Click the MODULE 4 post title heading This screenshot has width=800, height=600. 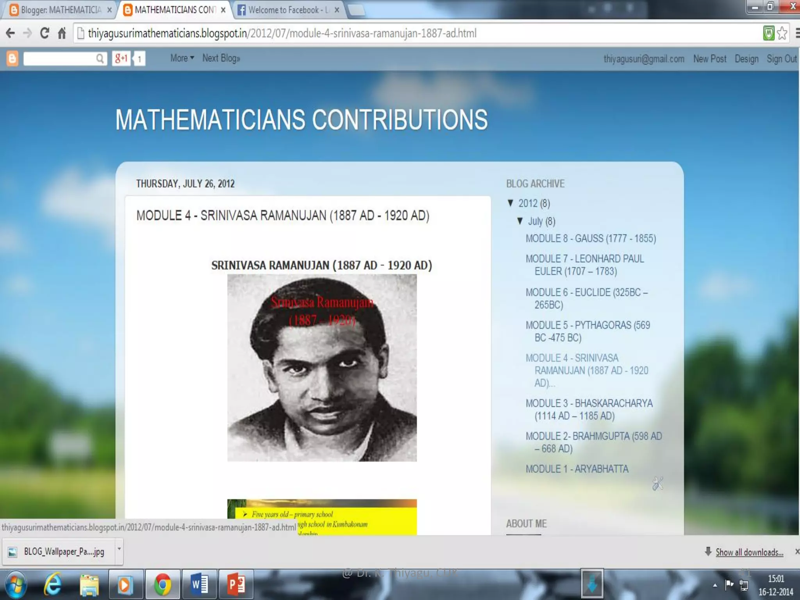click(283, 216)
